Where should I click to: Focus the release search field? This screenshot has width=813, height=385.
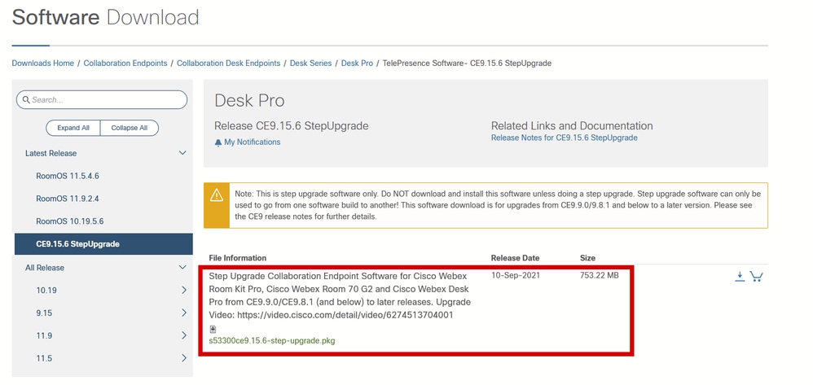102,99
